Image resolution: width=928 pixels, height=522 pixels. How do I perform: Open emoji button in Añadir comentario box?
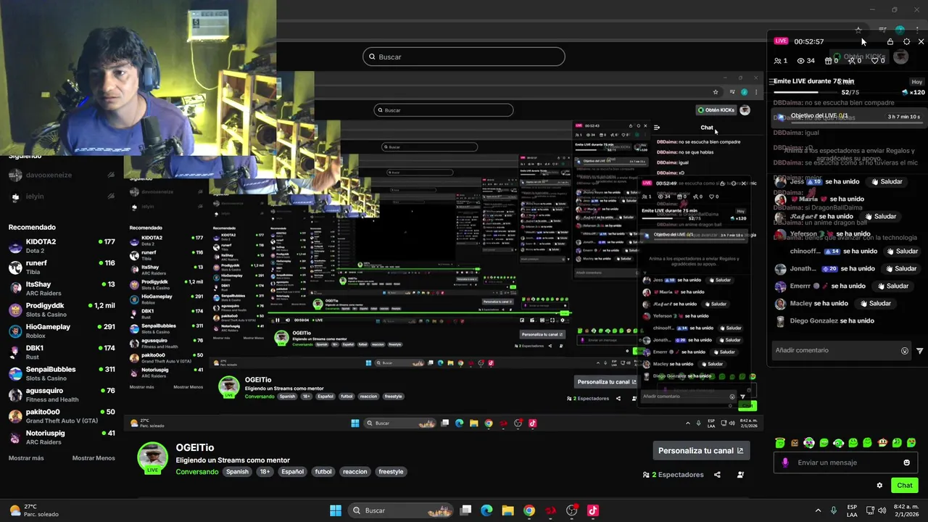(x=905, y=351)
